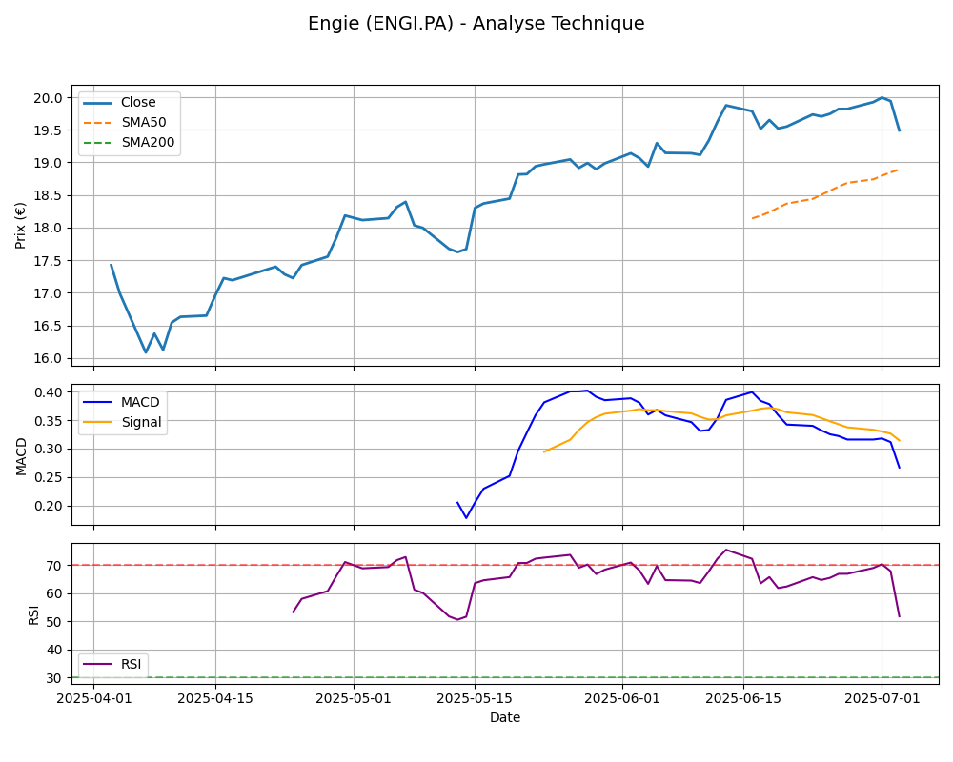Click the '16.5' price tick label
Viewport: 953px width, 762px height.
click(x=50, y=327)
